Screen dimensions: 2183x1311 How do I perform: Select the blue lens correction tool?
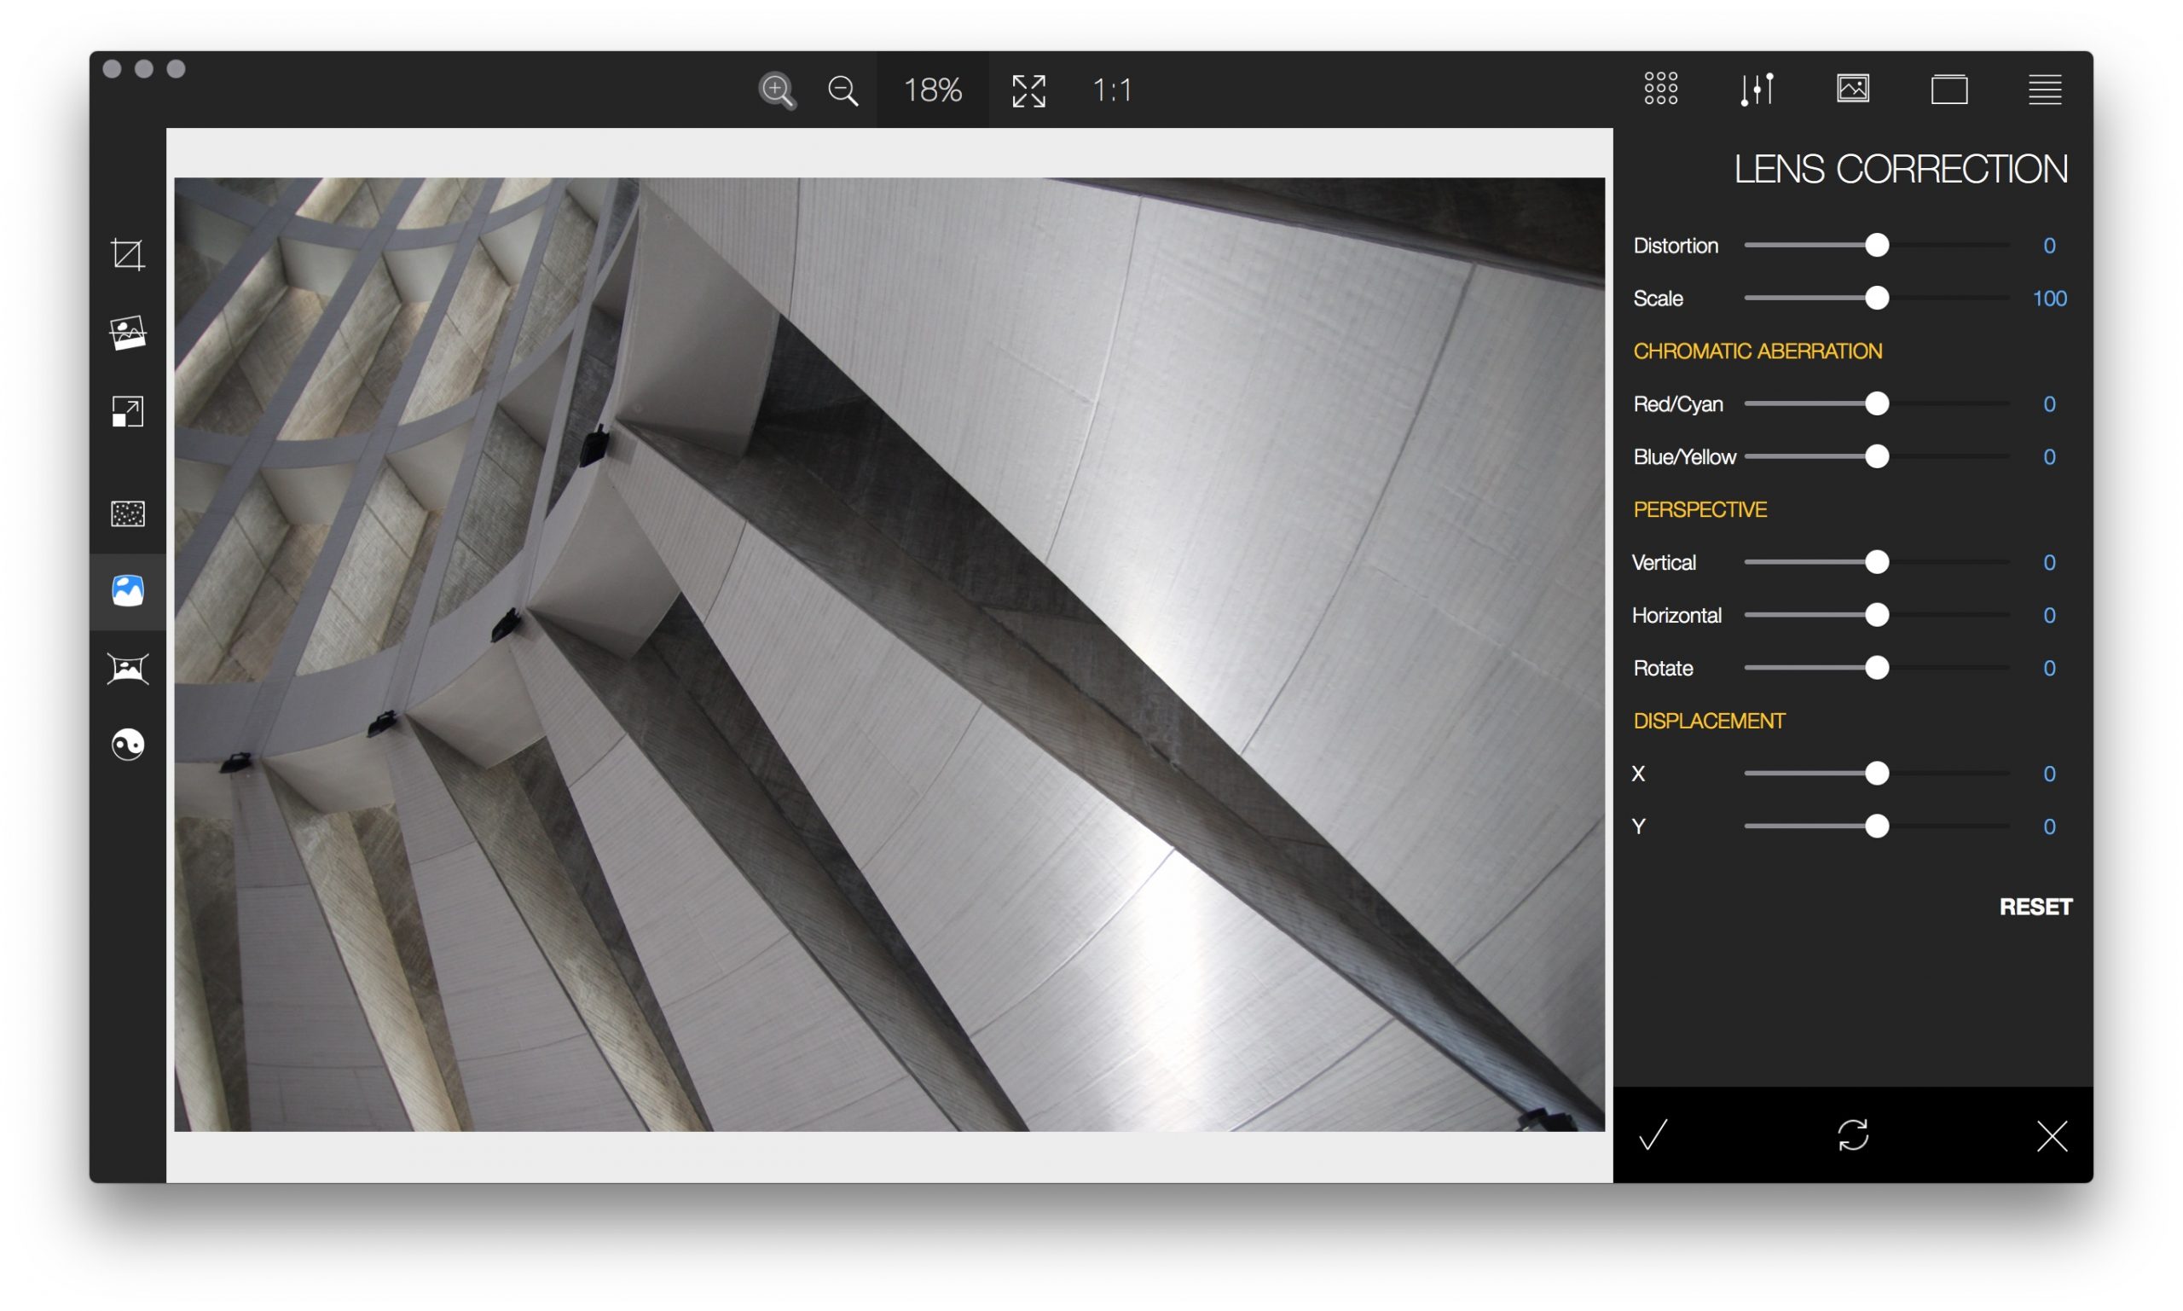pos(128,590)
